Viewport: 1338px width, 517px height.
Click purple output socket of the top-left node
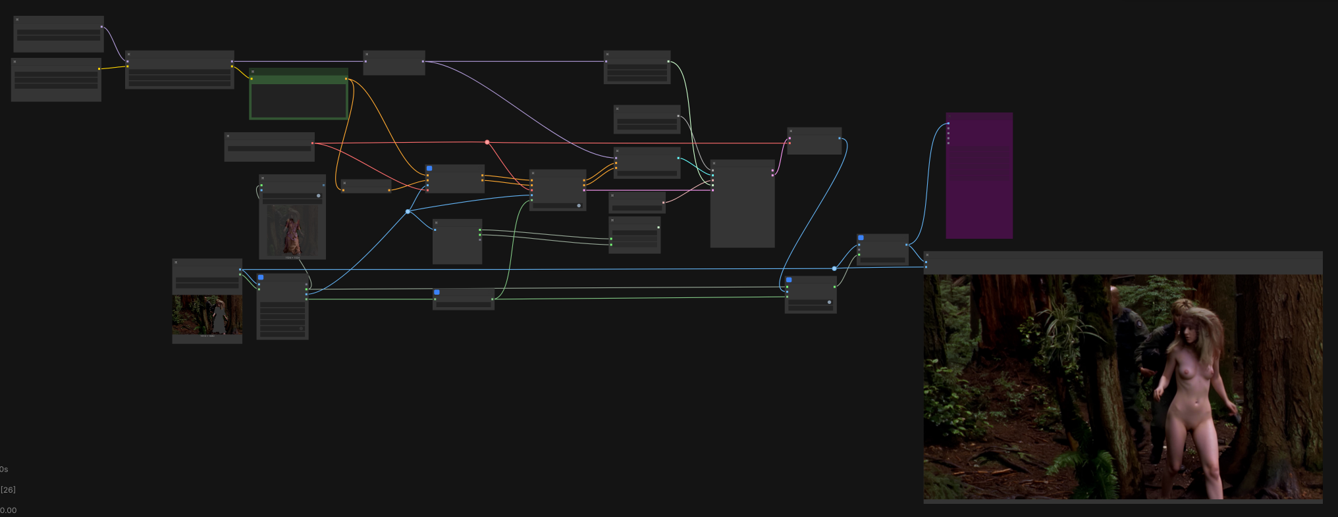(101, 27)
